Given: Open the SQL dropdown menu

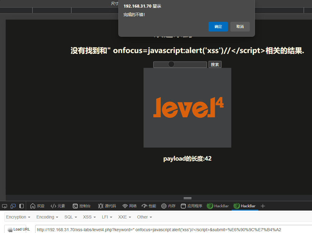Looking at the screenshot, I should [70, 217].
